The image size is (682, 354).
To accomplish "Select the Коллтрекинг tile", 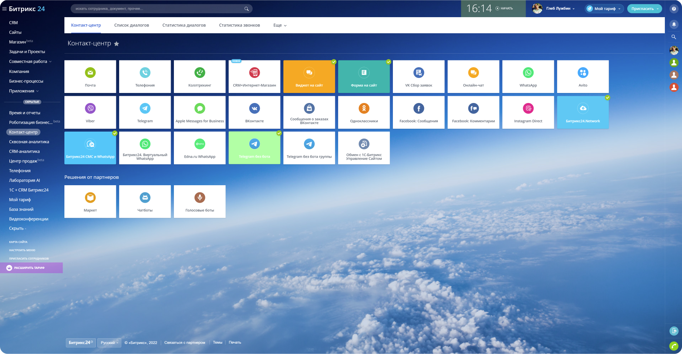I will (200, 77).
